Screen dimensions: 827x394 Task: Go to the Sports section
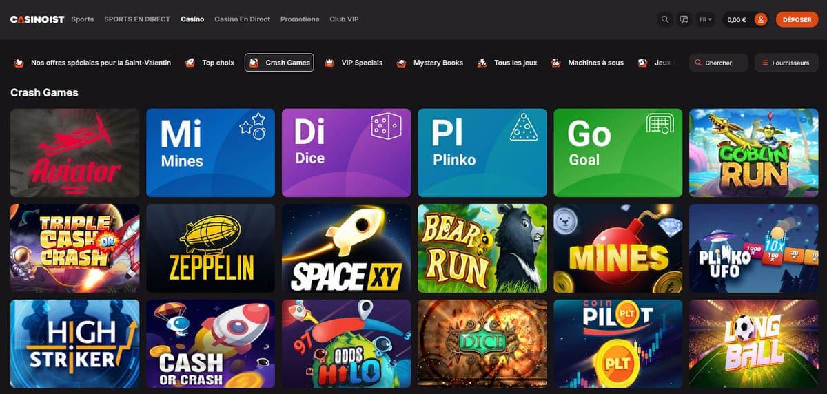pos(83,19)
